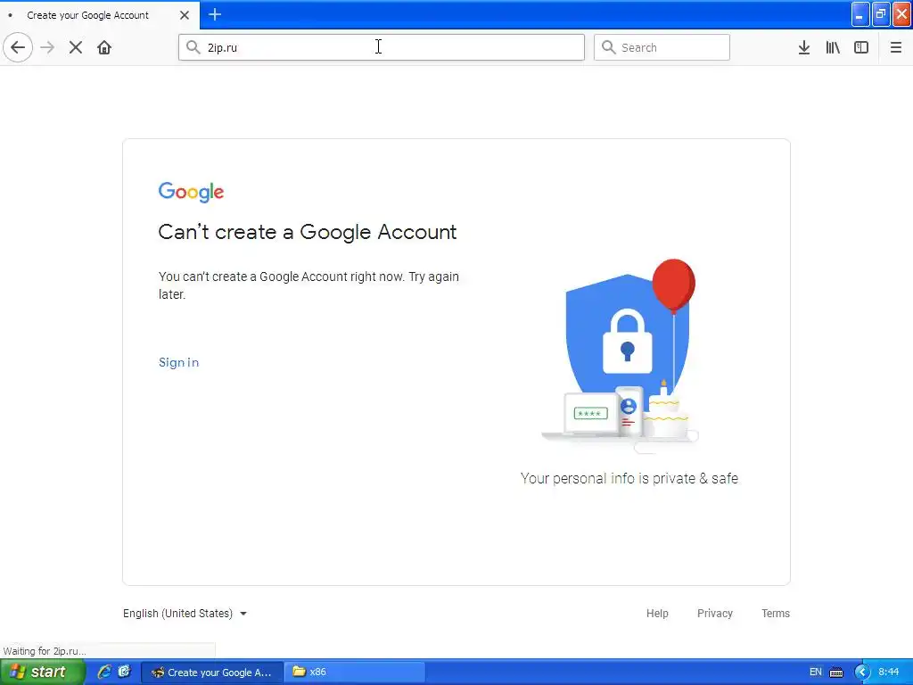Minimize the Firefox window

[x=860, y=14]
